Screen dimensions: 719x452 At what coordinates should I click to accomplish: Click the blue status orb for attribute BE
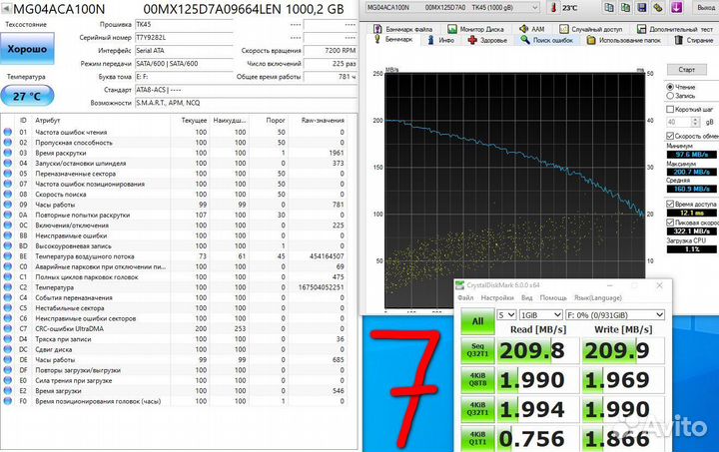(x=7, y=256)
